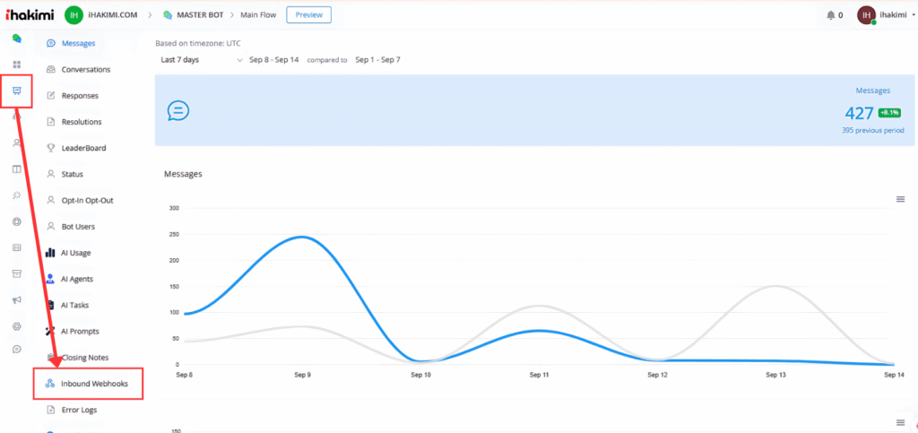The image size is (918, 433).
Task: Select Conversations in the sidebar menu
Action: coord(85,69)
